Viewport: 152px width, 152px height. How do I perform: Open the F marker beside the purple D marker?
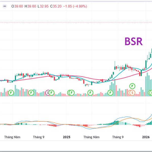pyautogui.click(x=51, y=93)
